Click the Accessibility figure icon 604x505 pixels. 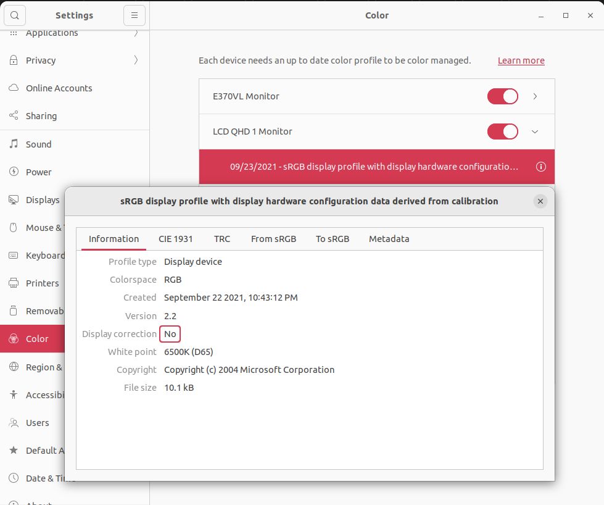coord(14,394)
